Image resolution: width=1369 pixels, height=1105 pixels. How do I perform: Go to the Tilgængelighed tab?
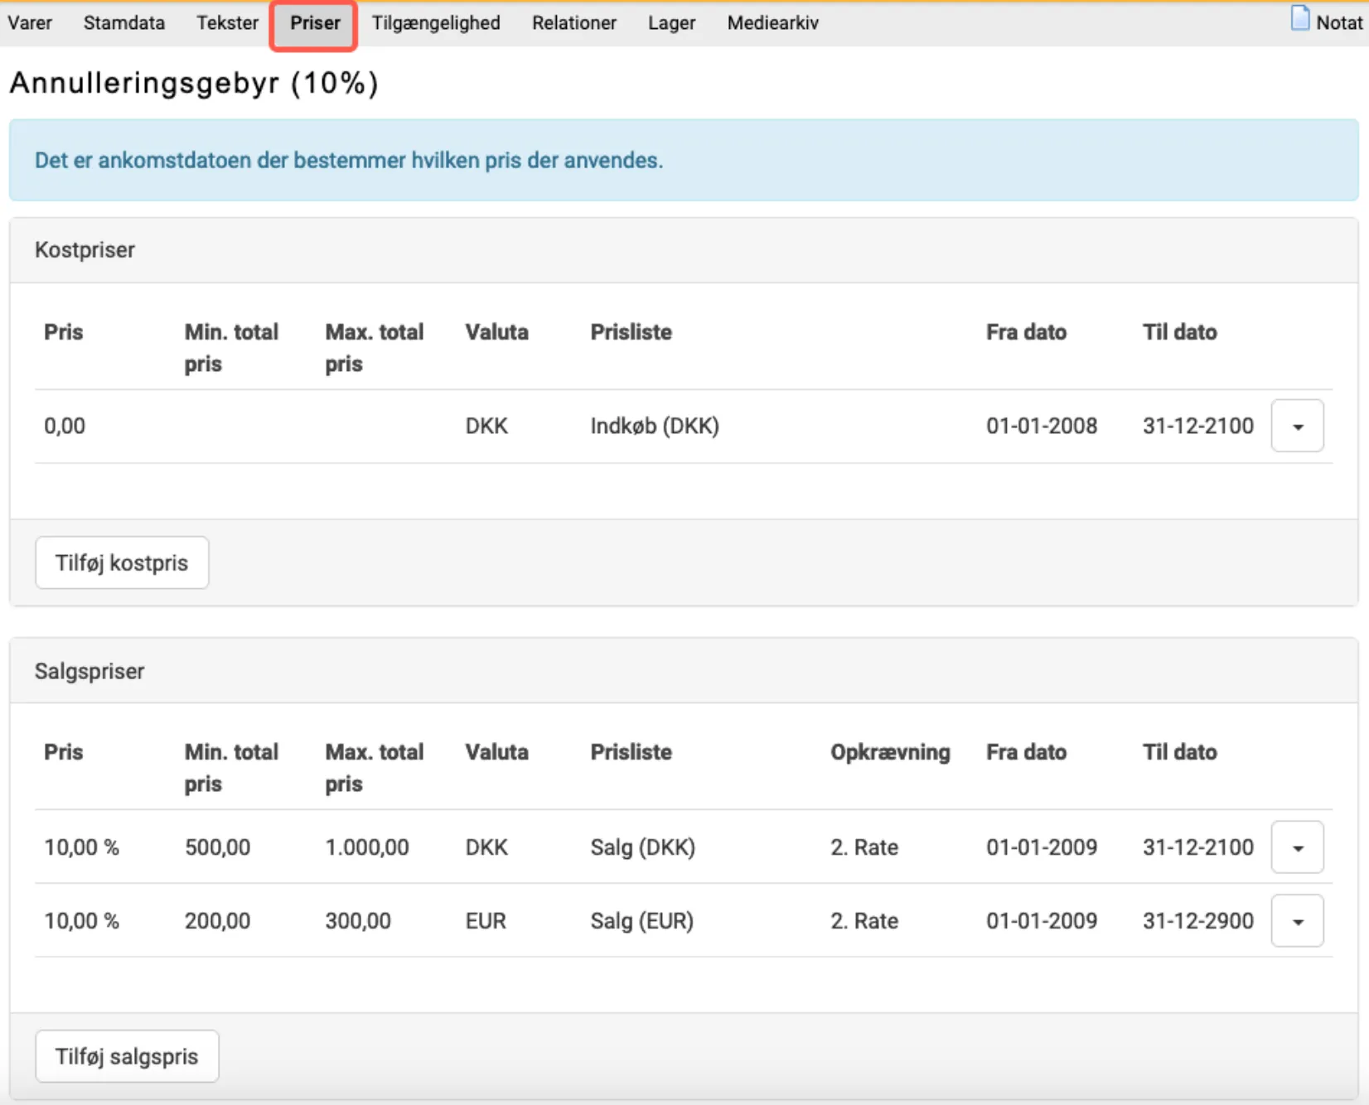tap(436, 23)
